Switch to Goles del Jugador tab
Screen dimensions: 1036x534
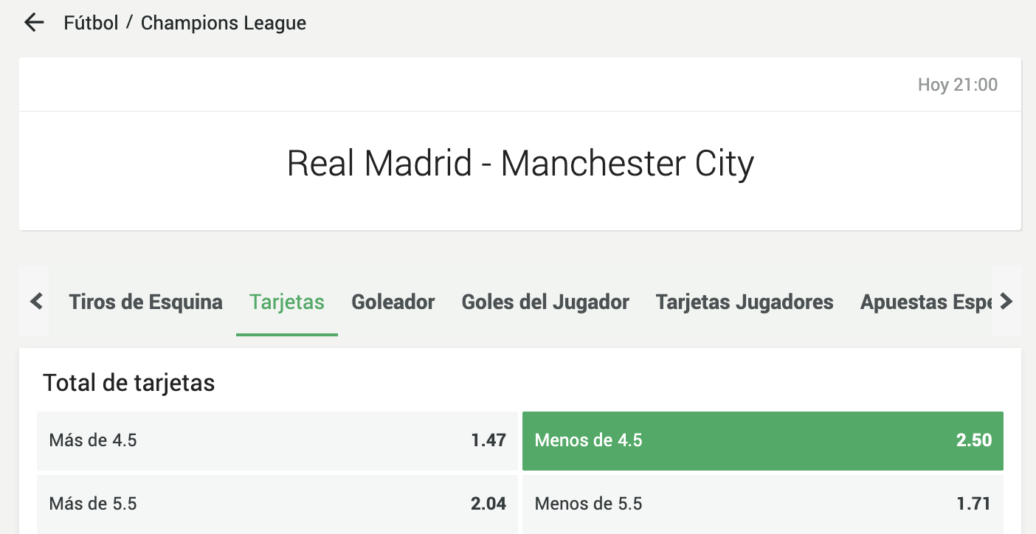(x=545, y=302)
